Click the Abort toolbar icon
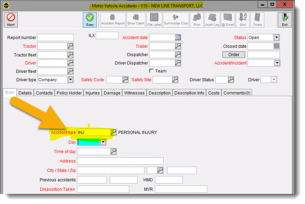This screenshot has height=204, width=305. coord(11,20)
